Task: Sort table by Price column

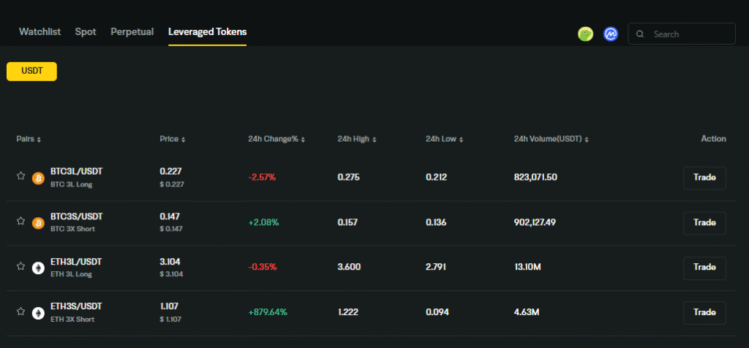Action: pos(172,139)
